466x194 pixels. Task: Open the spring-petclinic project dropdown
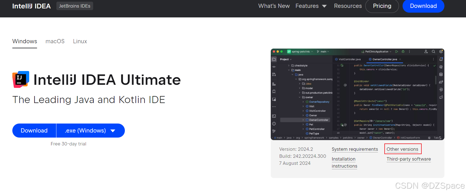point(300,52)
